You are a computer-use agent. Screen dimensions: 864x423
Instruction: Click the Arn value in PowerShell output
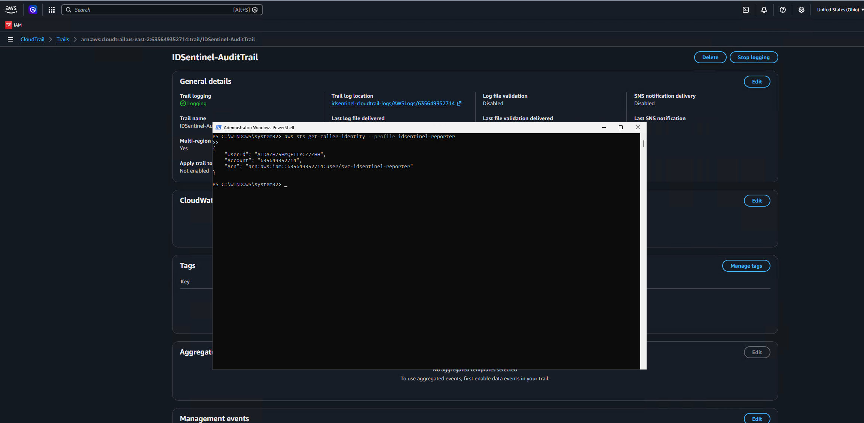[x=329, y=167]
